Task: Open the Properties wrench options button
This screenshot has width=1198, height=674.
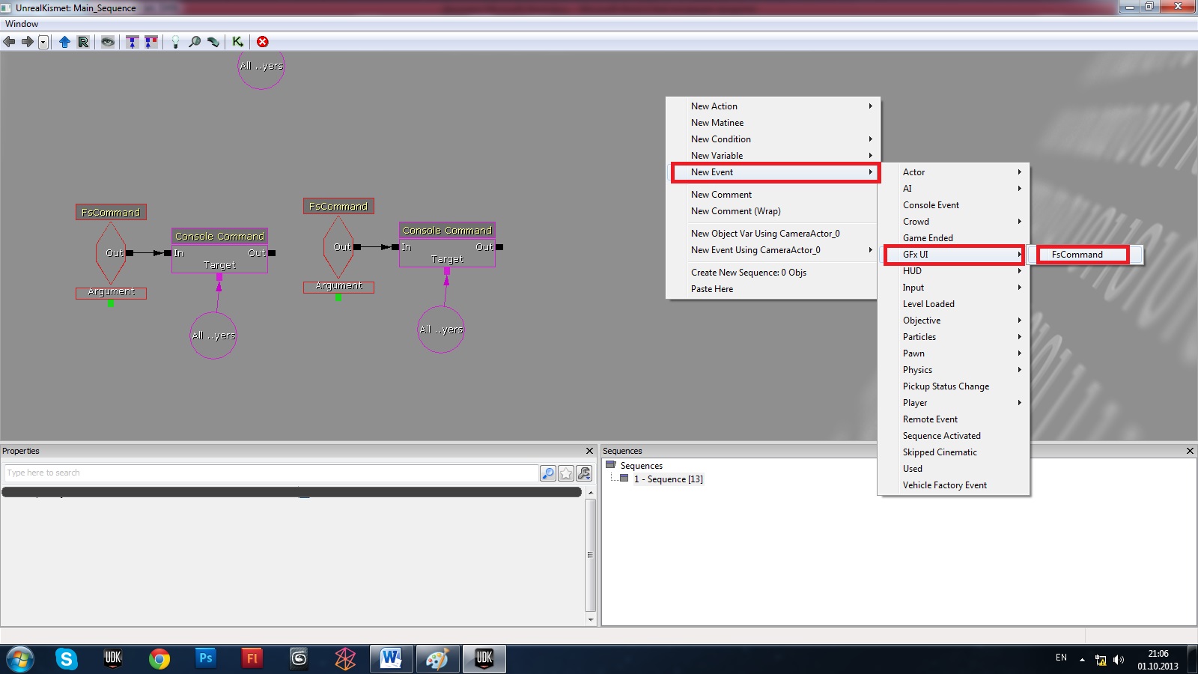Action: [584, 473]
